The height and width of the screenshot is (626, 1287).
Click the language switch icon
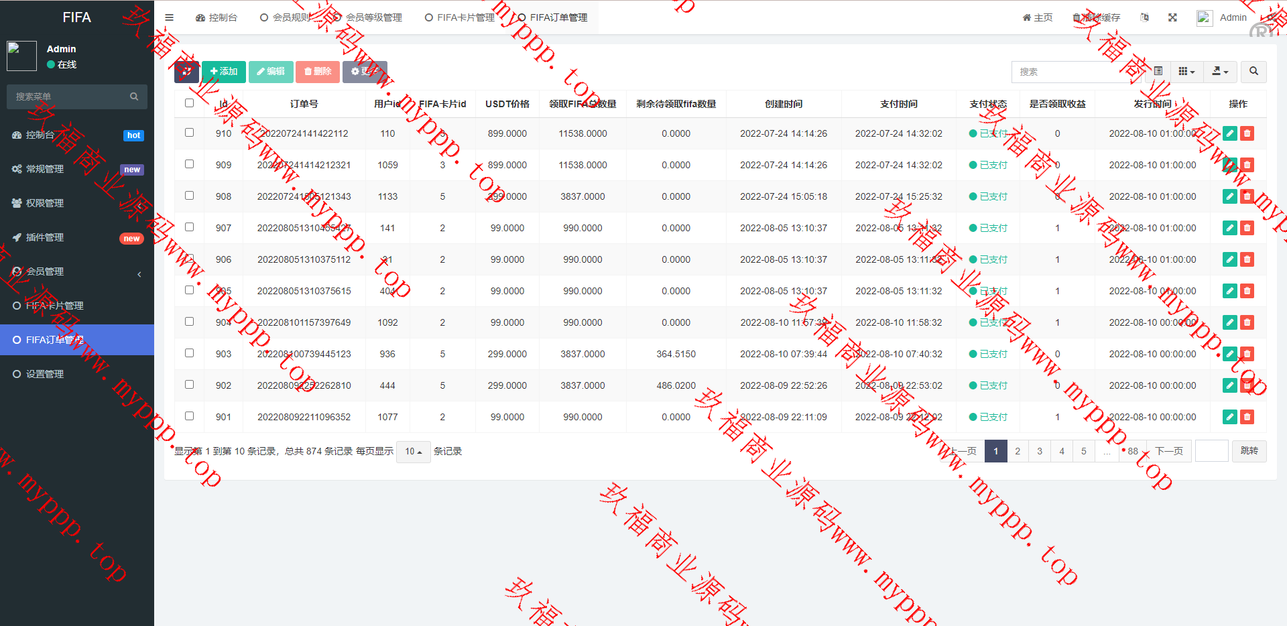point(1145,17)
